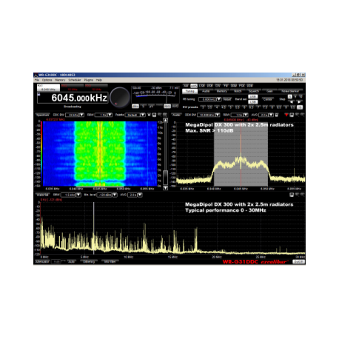Switch to the Audio settings tab
The image size is (339, 339).
(206, 91)
